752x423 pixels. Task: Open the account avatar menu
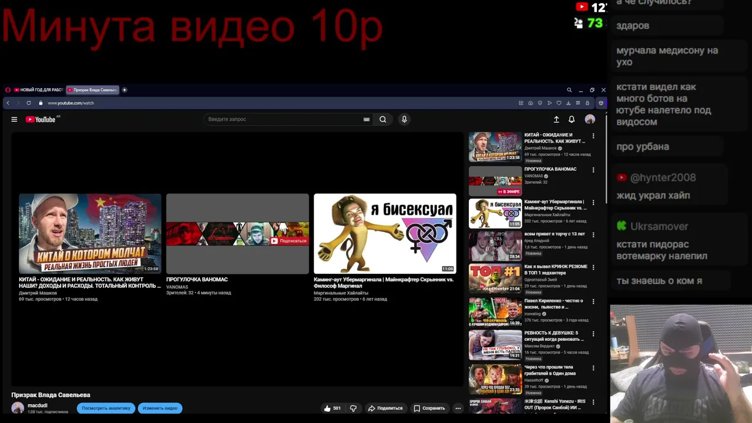click(590, 119)
